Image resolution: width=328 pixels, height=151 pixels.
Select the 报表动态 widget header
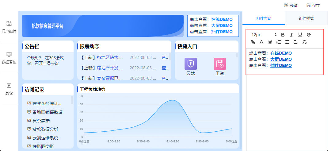click(124, 46)
